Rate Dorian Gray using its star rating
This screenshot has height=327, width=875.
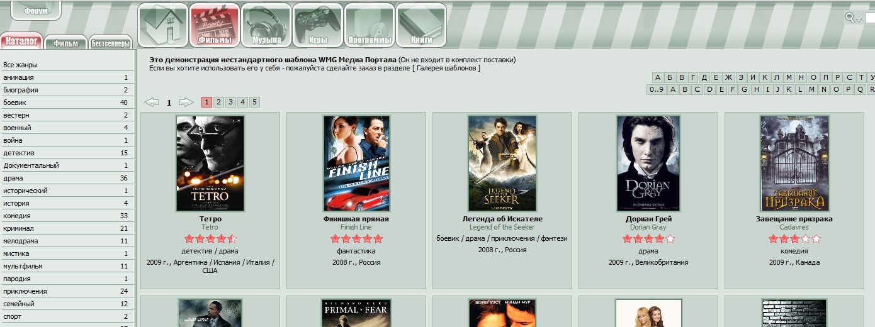pyautogui.click(x=648, y=239)
